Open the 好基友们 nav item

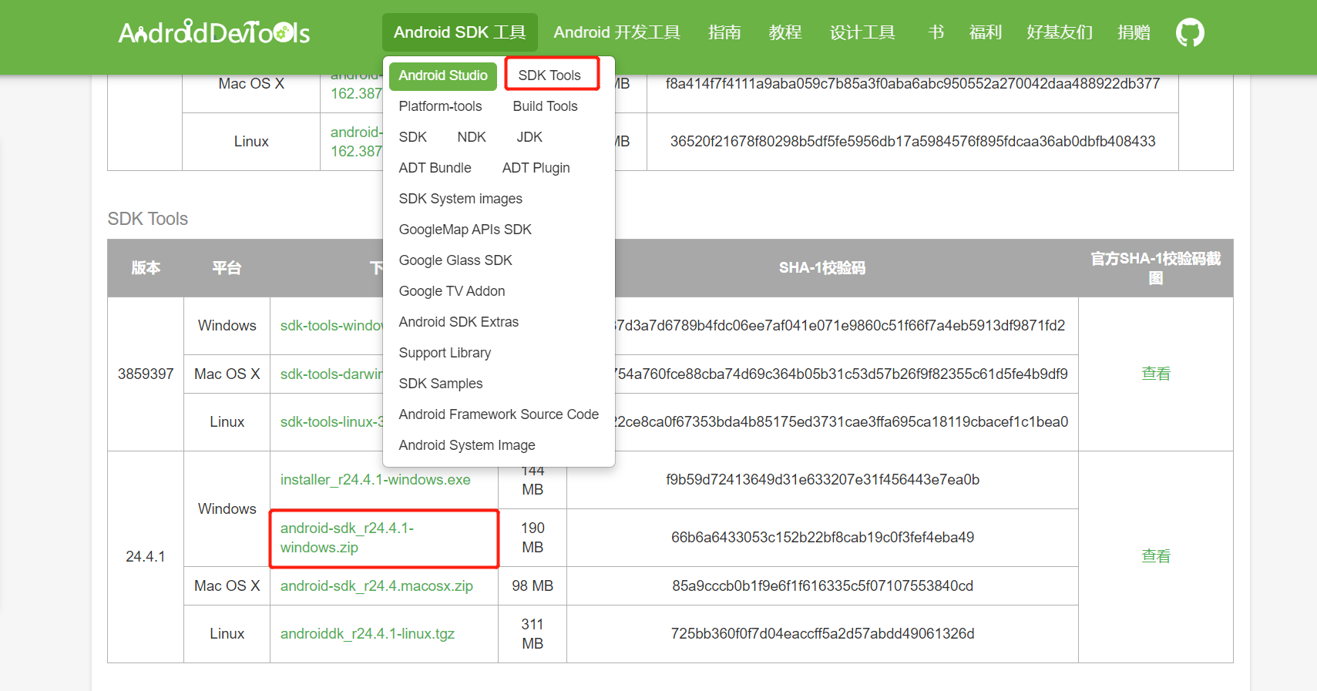[1060, 32]
